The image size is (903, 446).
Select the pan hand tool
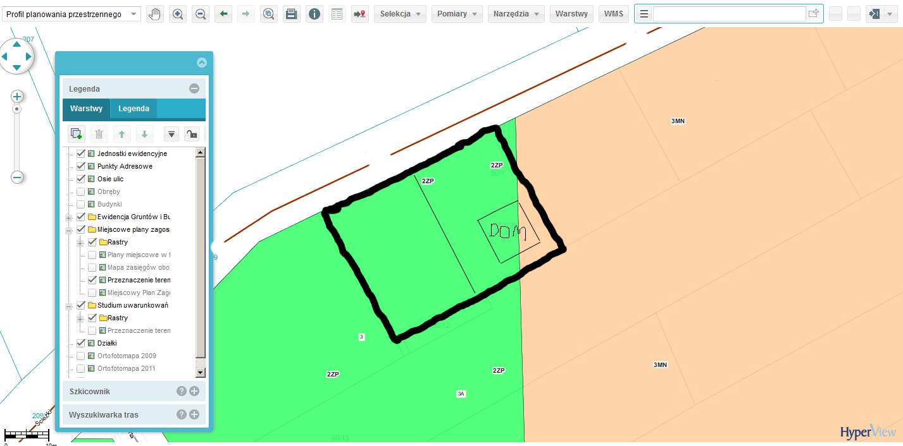(155, 14)
